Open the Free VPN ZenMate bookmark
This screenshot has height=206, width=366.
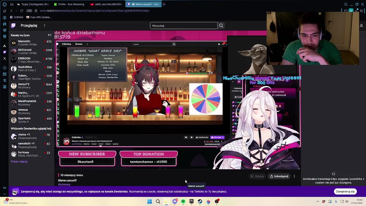pyautogui.click(x=39, y=17)
